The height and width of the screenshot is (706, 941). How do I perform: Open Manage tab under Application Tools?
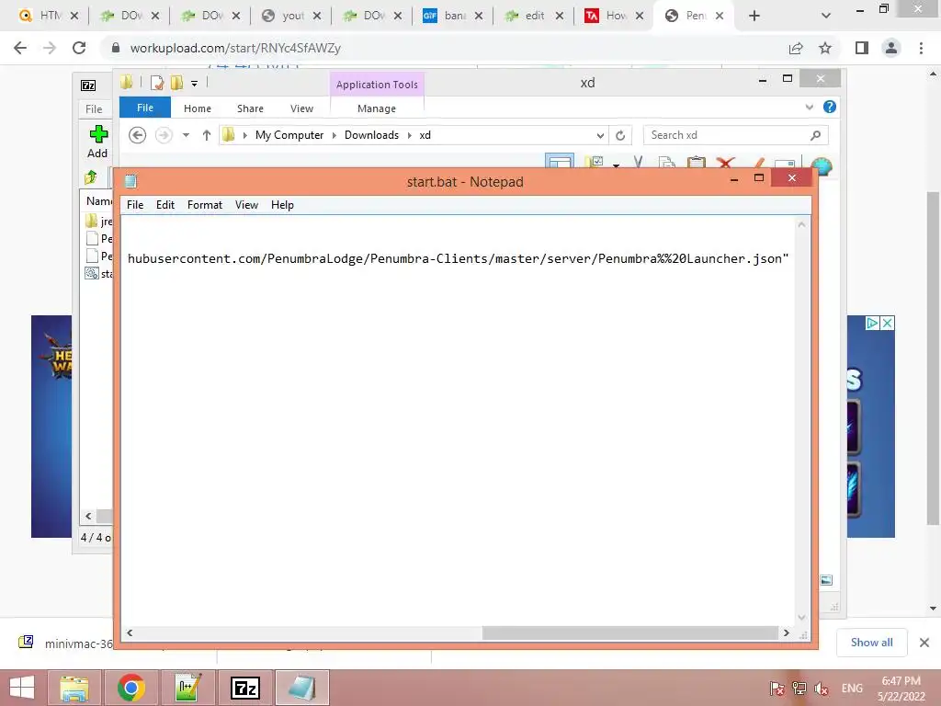pos(376,108)
